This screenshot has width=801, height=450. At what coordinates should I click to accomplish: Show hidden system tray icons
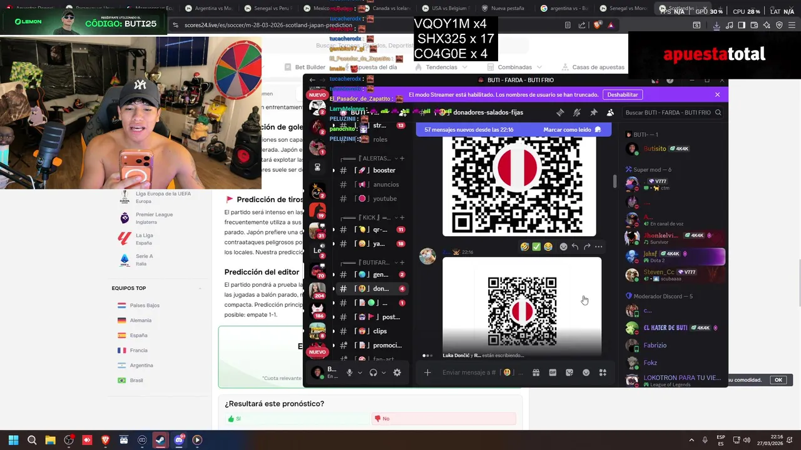point(691,440)
